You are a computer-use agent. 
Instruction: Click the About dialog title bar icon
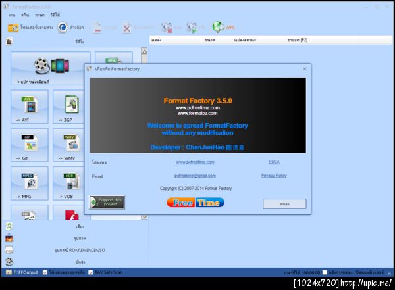[89, 69]
